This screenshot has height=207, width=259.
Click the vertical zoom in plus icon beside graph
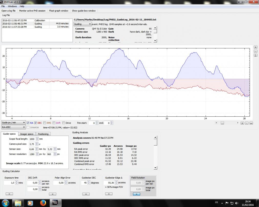tap(255, 47)
